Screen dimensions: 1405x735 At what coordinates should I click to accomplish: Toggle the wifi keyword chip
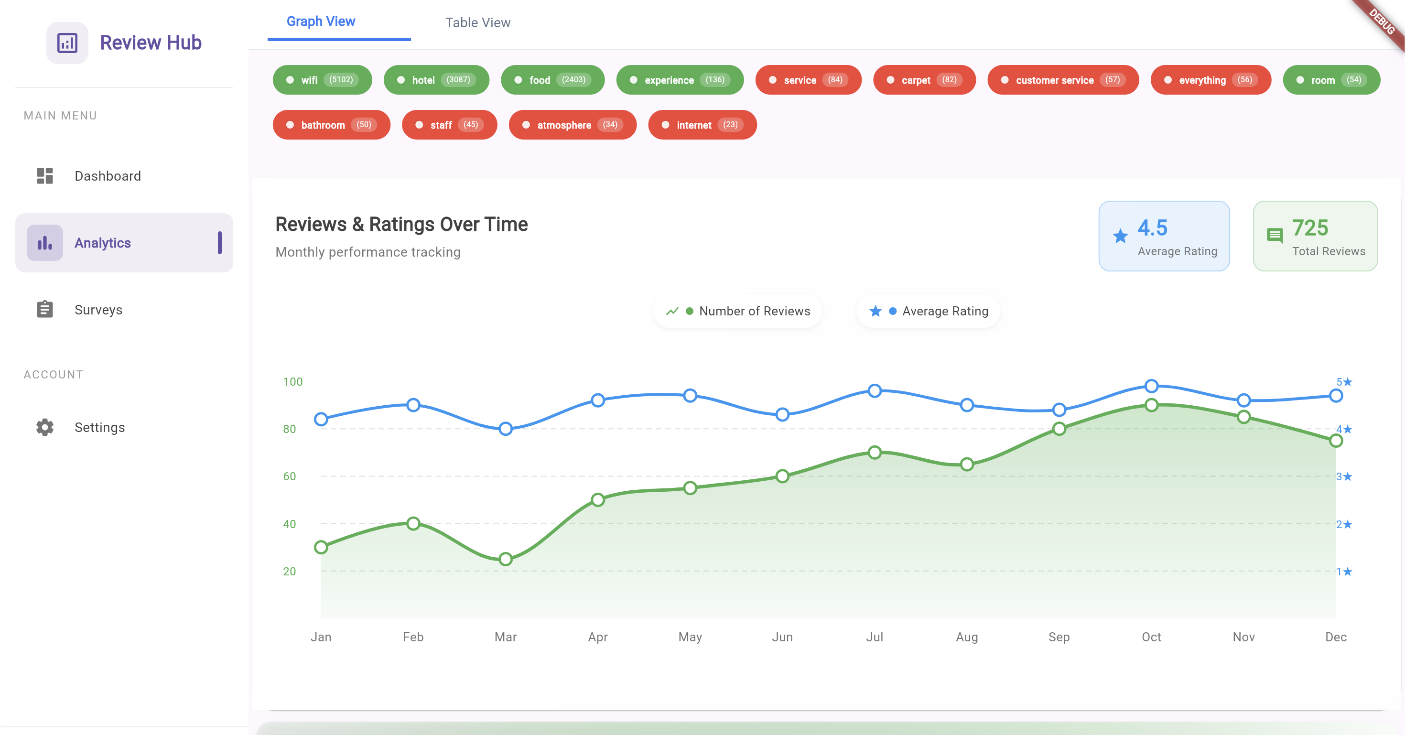(x=322, y=80)
